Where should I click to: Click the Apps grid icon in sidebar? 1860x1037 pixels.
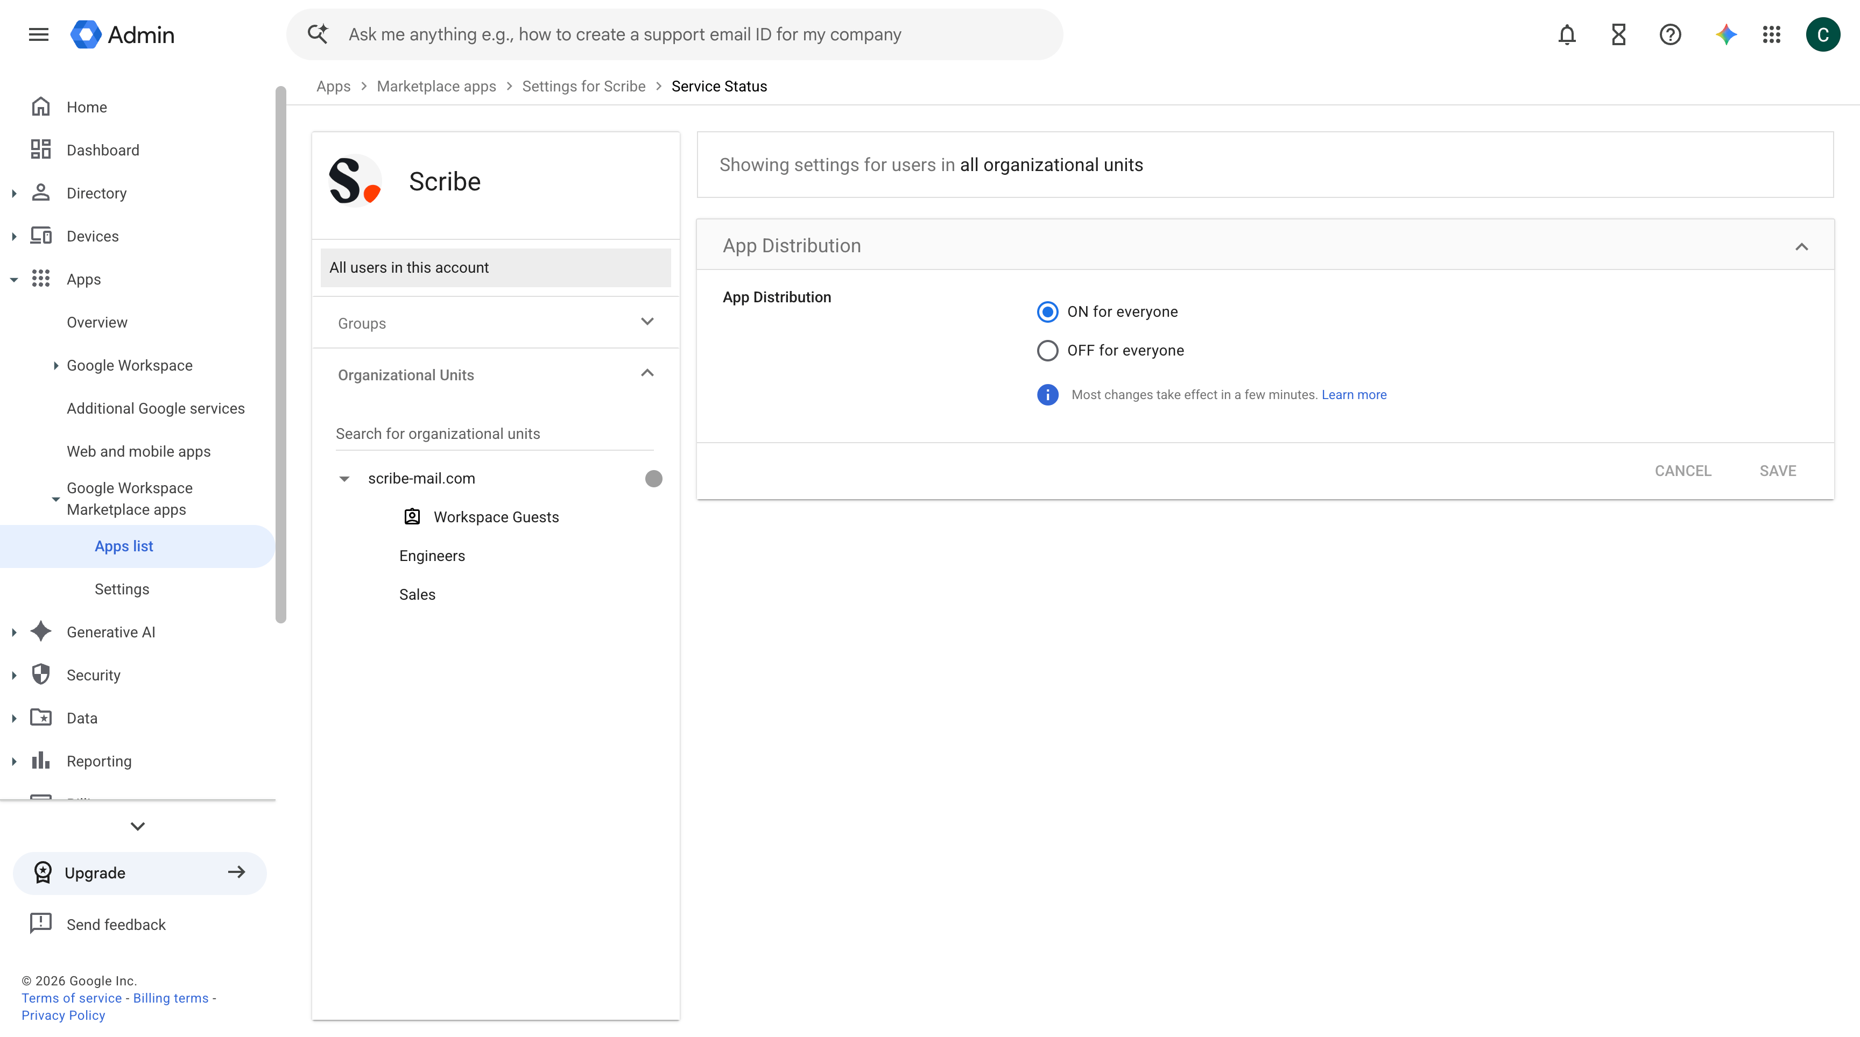[40, 279]
